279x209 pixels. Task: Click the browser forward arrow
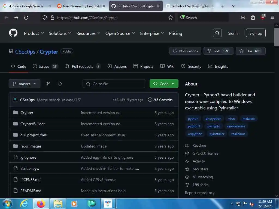click(16, 18)
